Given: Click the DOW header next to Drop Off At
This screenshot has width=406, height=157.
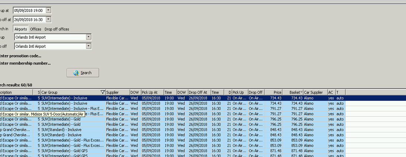Looking at the screenshot, I should pyautogui.click(x=182, y=92).
